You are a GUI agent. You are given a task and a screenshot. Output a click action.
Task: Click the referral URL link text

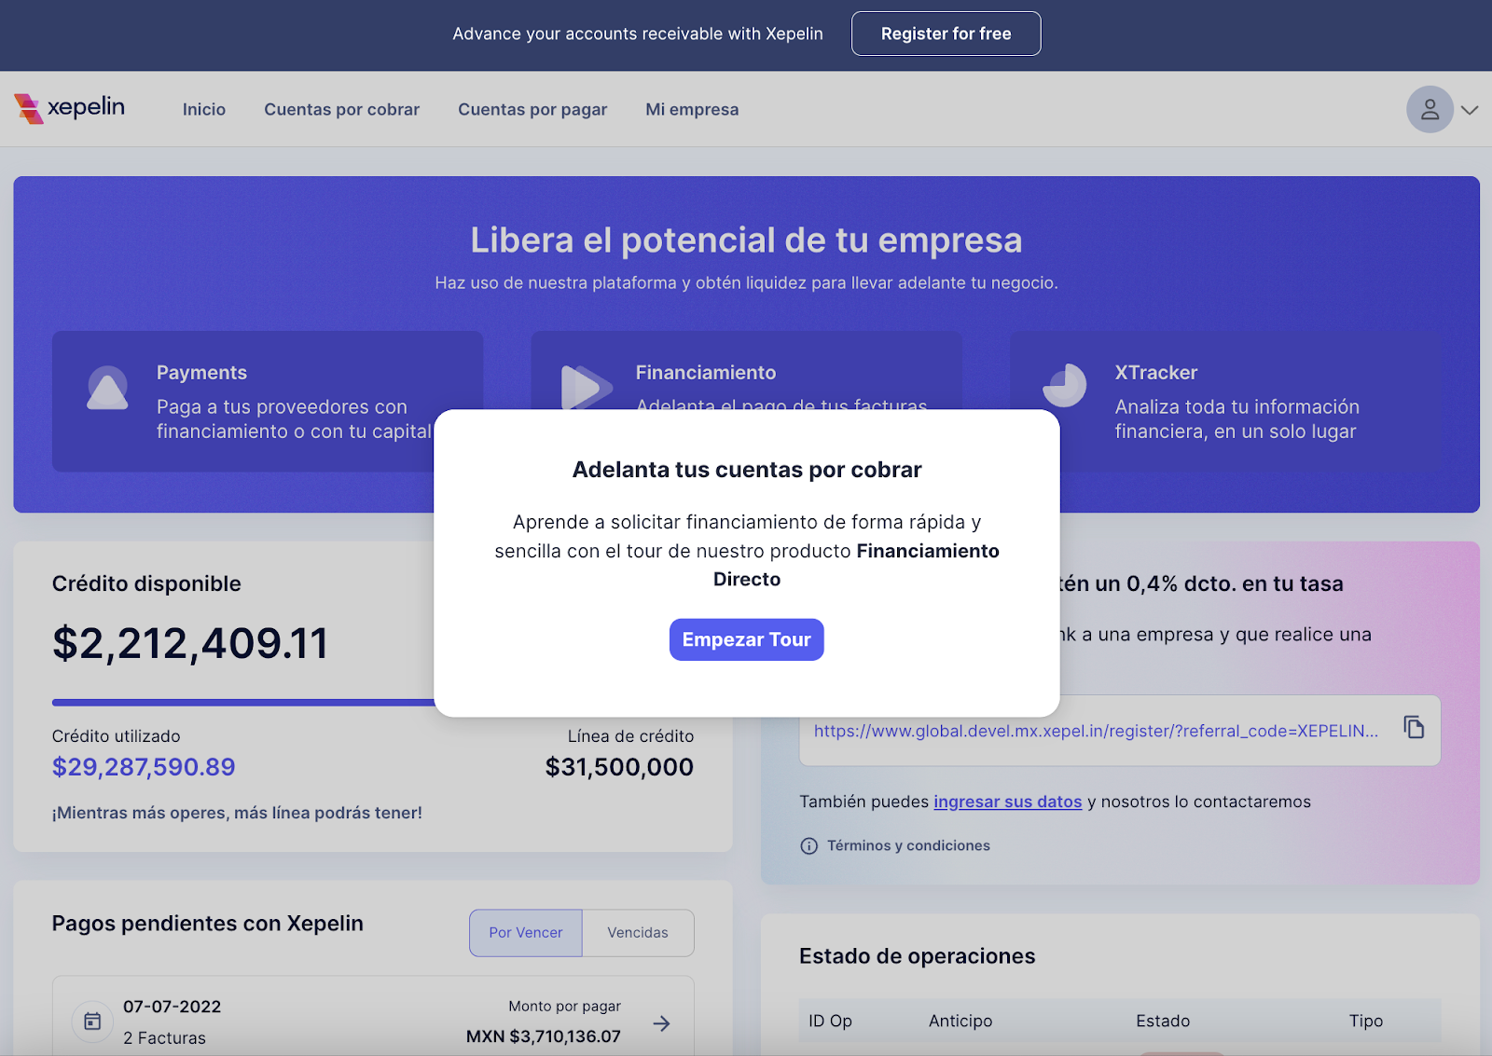click(1096, 731)
